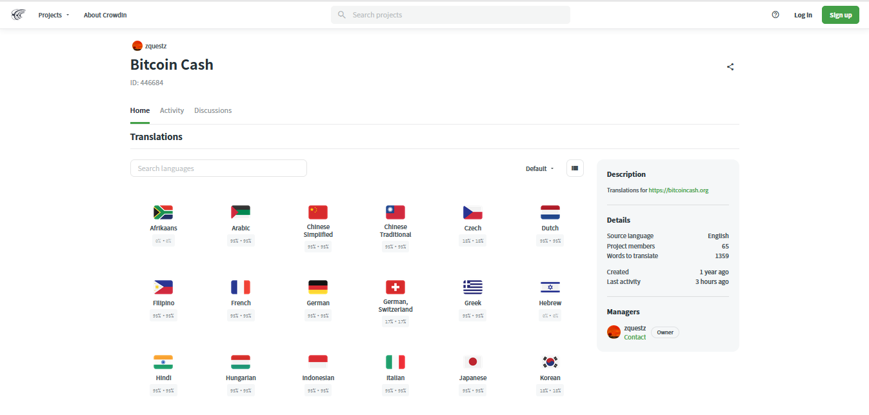Focus the Search projects field
Image resolution: width=869 pixels, height=415 pixels.
(450, 15)
